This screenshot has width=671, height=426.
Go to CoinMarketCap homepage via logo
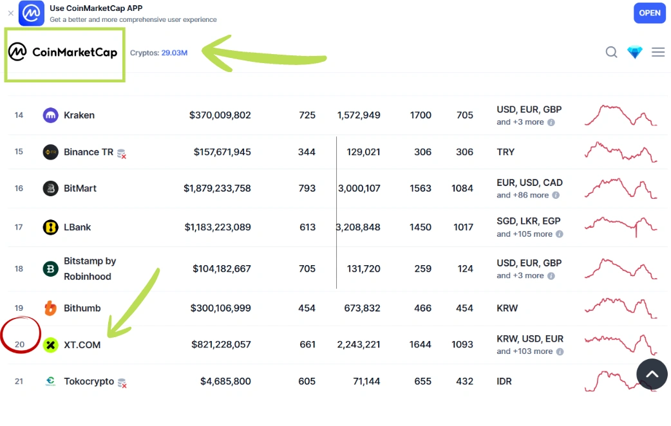click(63, 52)
